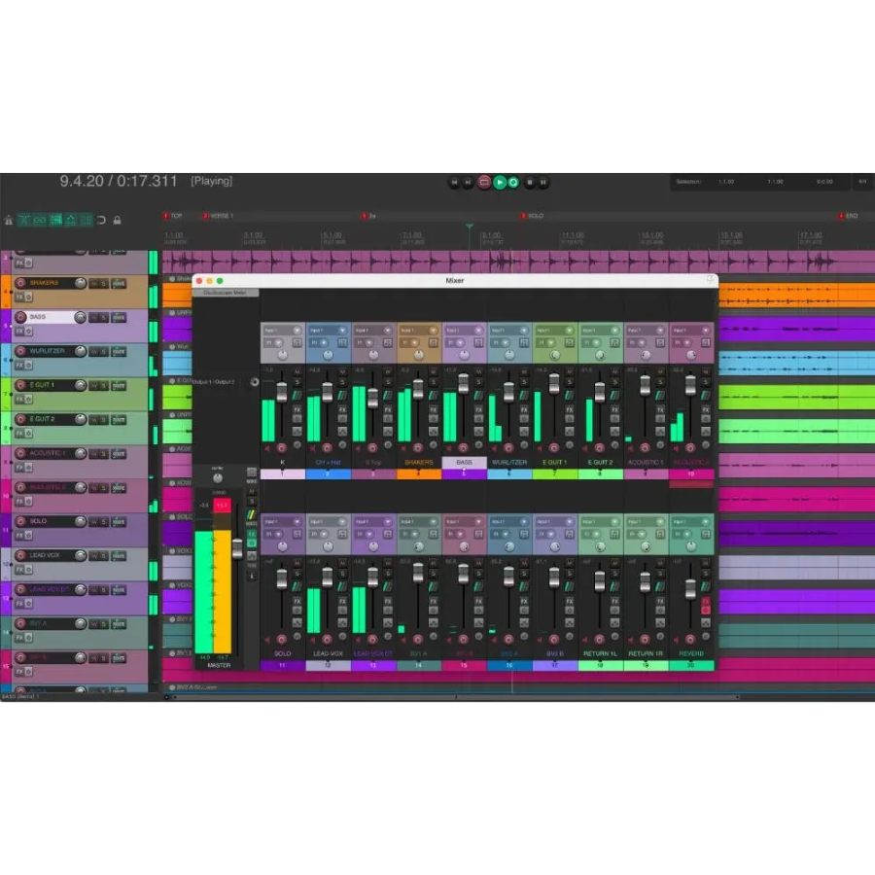Solo the WURLITZER channel in the mixer
The width and height of the screenshot is (875, 875).
[524, 382]
